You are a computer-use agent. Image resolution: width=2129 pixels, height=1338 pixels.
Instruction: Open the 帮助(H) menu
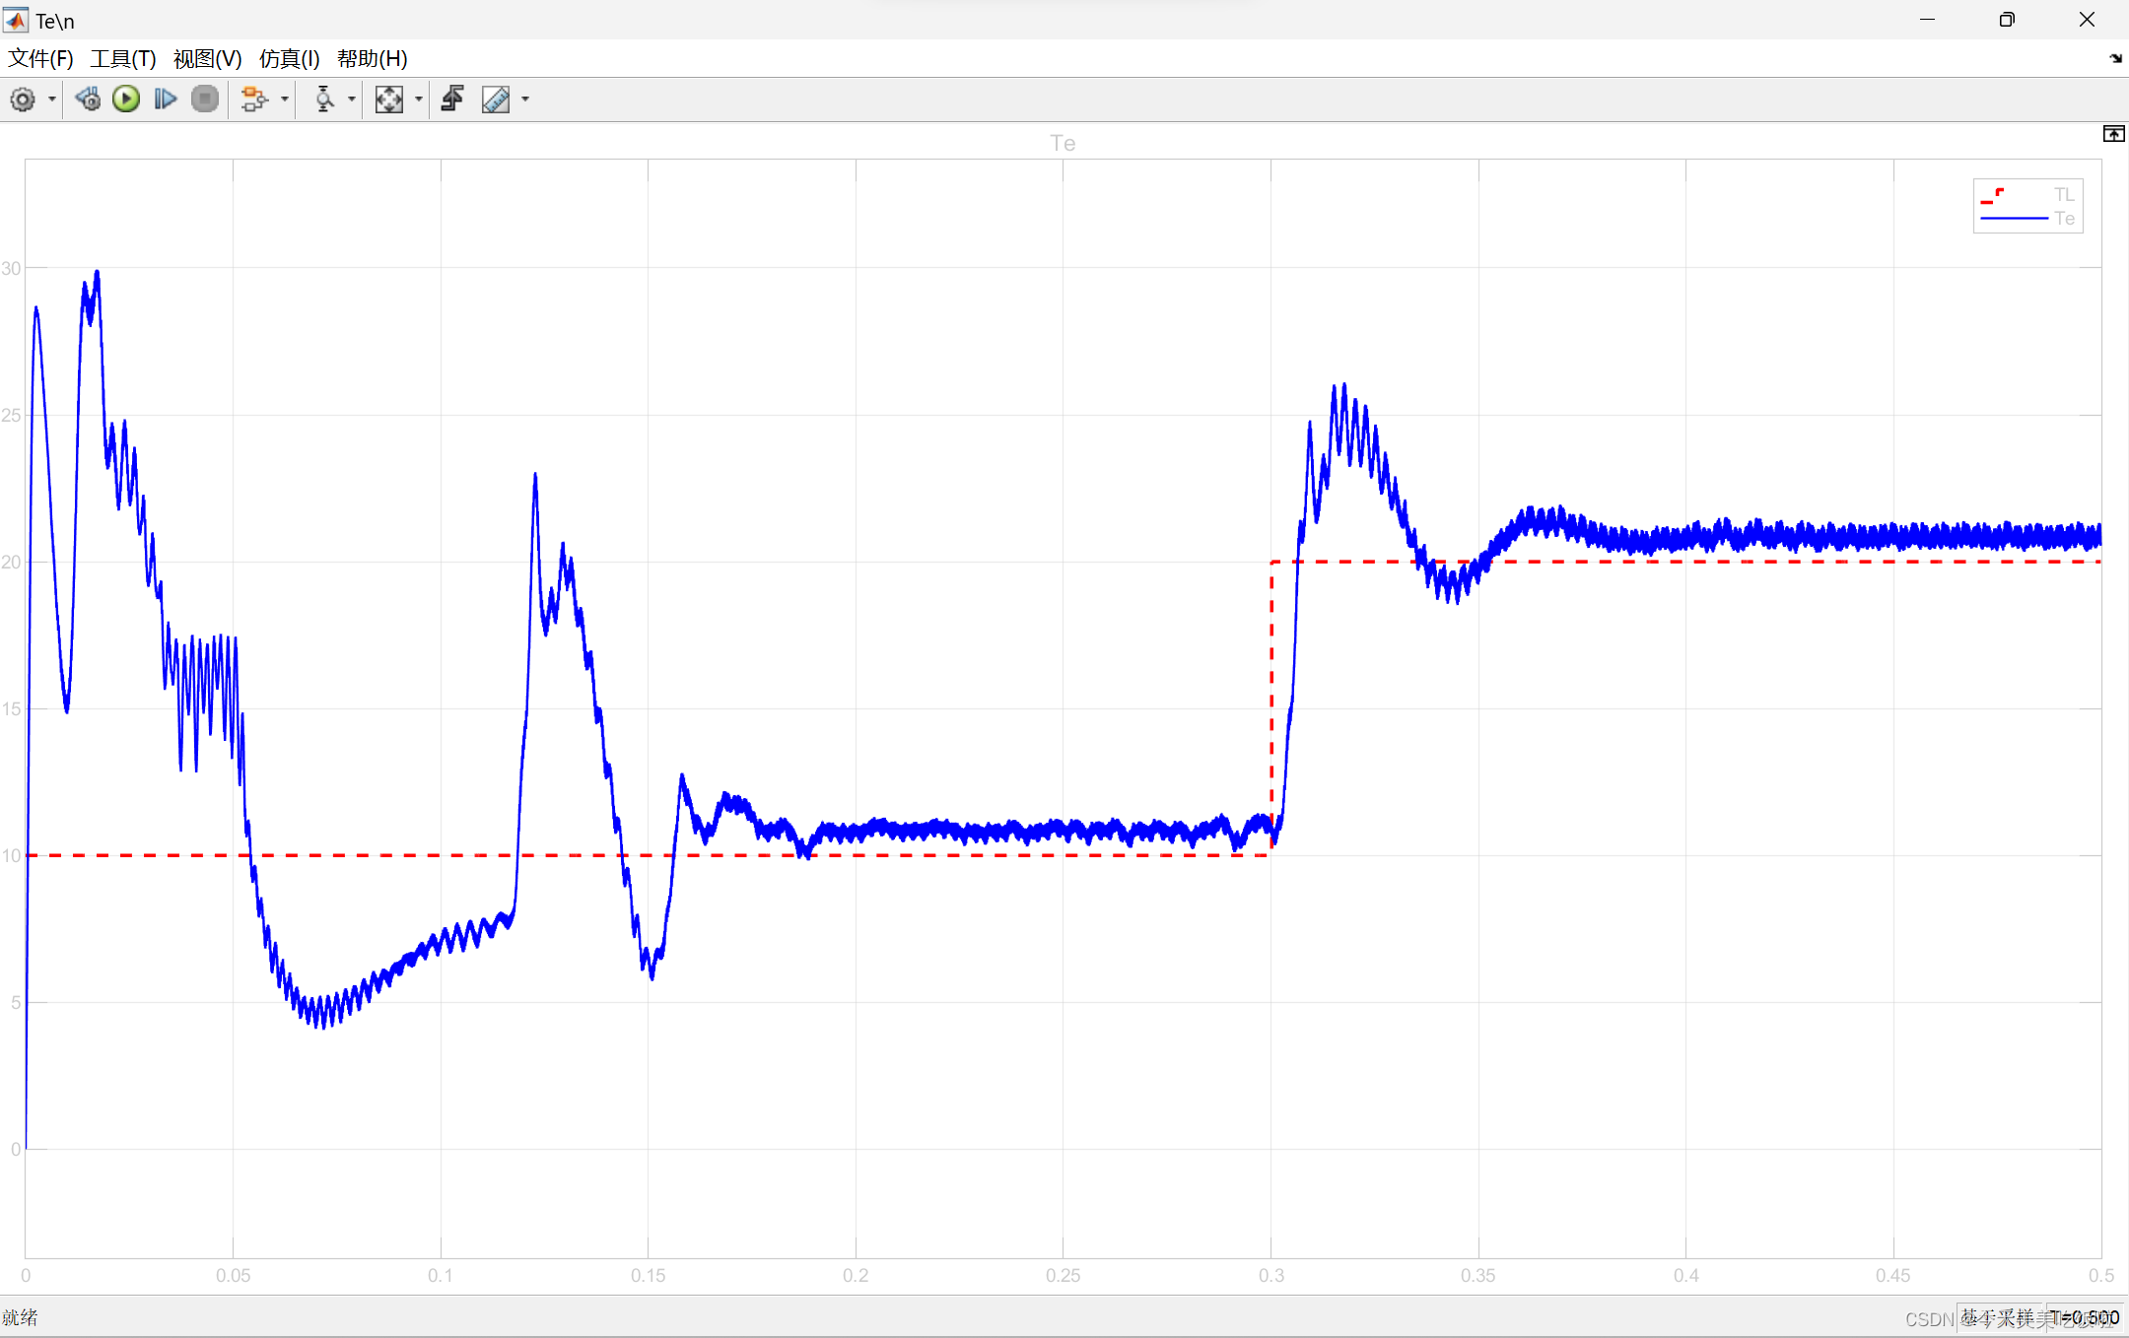click(x=372, y=59)
